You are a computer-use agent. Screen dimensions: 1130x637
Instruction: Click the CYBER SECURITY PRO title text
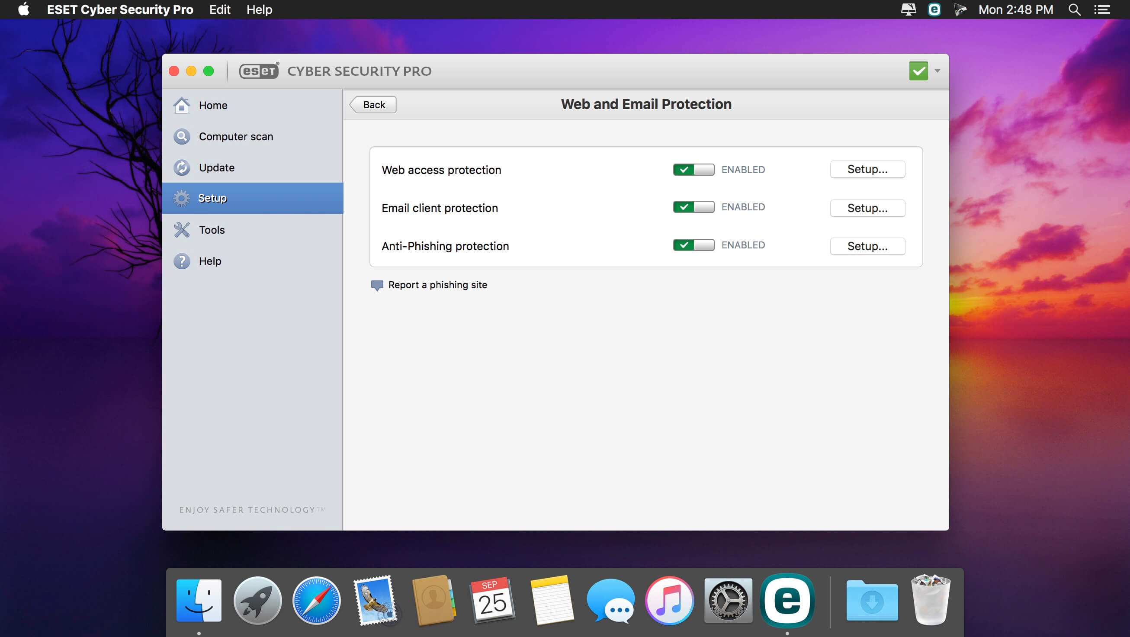[359, 71]
